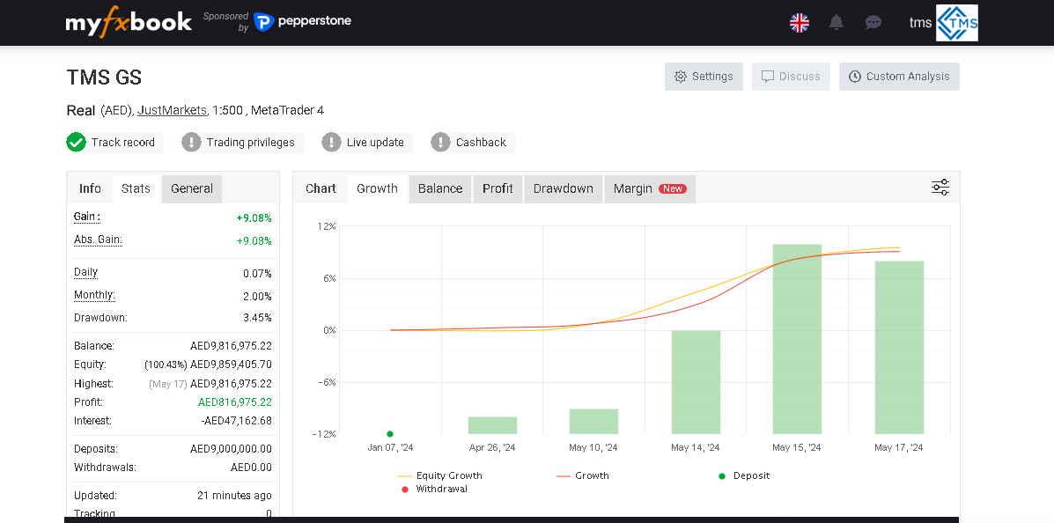
Task: Click the myfxbook logo
Action: [129, 22]
